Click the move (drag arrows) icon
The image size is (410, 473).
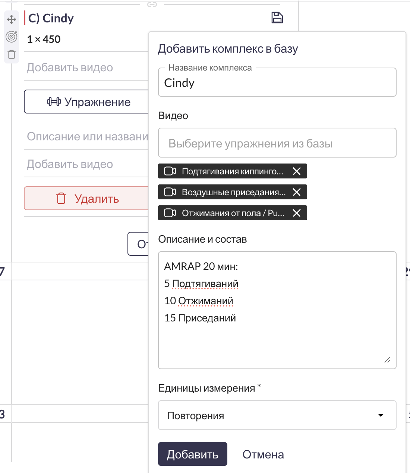coord(12,19)
